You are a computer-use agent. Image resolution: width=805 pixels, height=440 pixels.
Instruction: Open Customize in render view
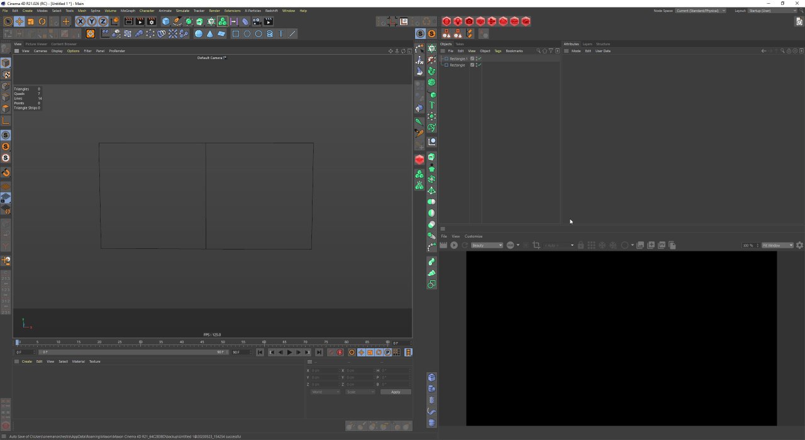point(474,236)
